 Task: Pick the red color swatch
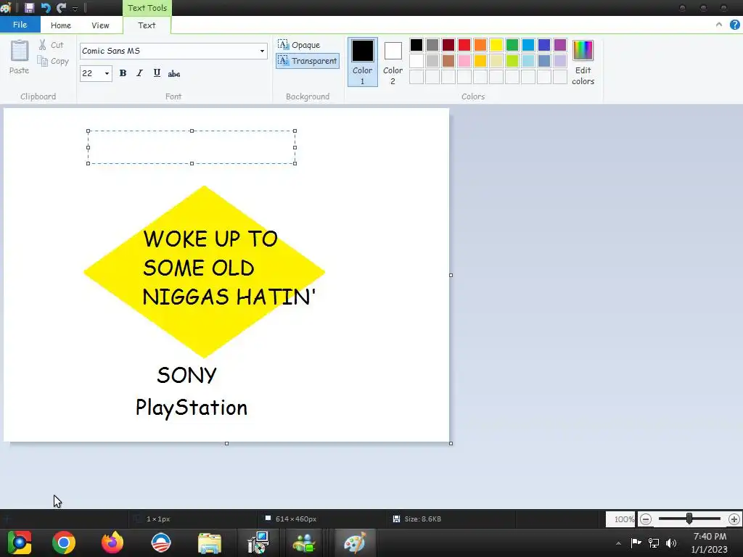464,45
